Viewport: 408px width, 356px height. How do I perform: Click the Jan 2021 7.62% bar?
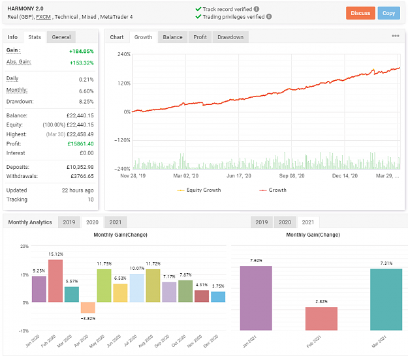pyautogui.click(x=256, y=298)
